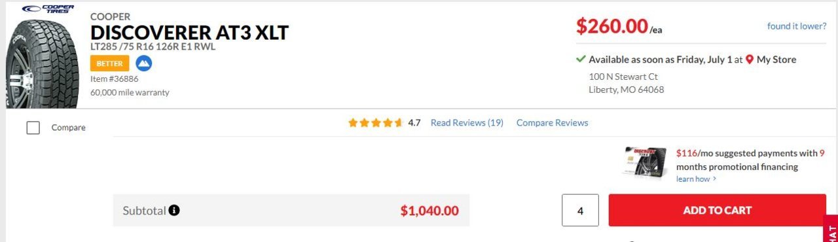Toggle the Compare checkbox
The width and height of the screenshot is (838, 242).
[33, 128]
